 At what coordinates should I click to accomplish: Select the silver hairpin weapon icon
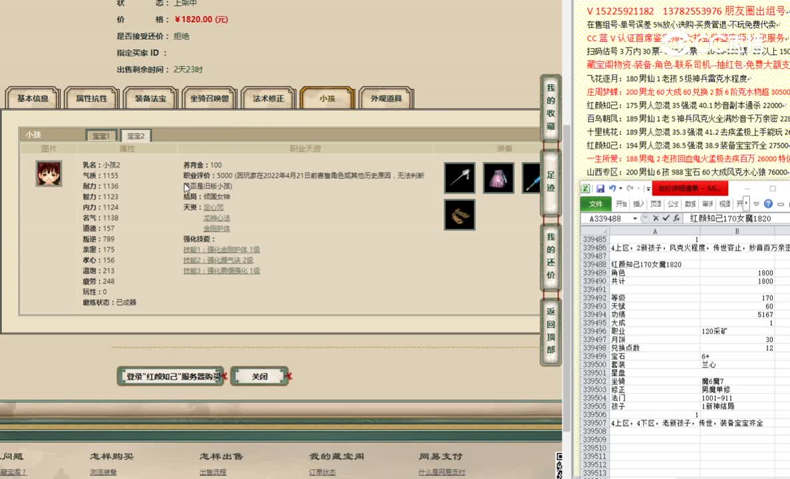(x=459, y=178)
